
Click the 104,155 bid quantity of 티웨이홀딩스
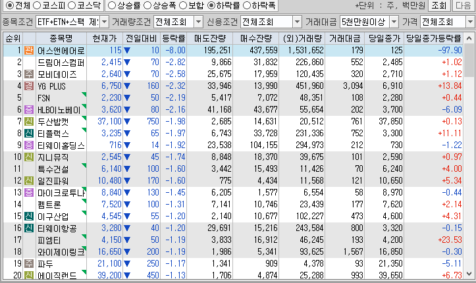pyautogui.click(x=263, y=145)
